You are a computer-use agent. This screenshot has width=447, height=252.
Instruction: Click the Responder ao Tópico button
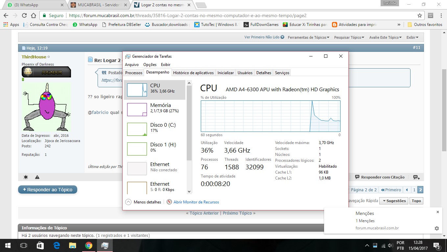coord(48,190)
